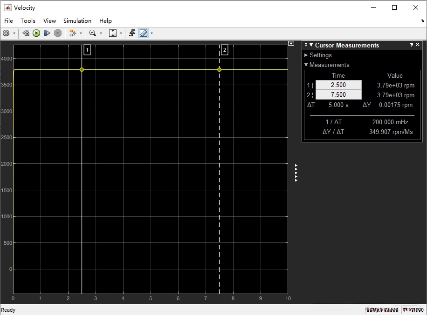Click the Step Back simulation button

coord(26,33)
